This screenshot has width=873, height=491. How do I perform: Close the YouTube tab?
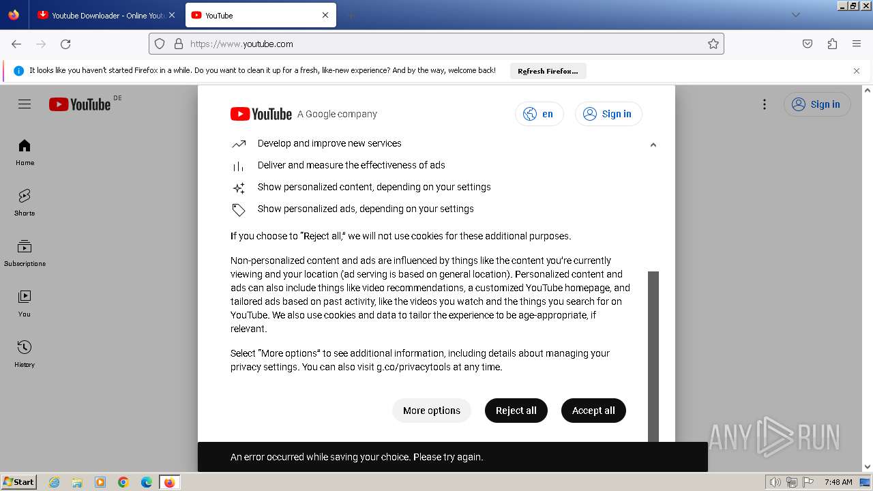pyautogui.click(x=325, y=15)
